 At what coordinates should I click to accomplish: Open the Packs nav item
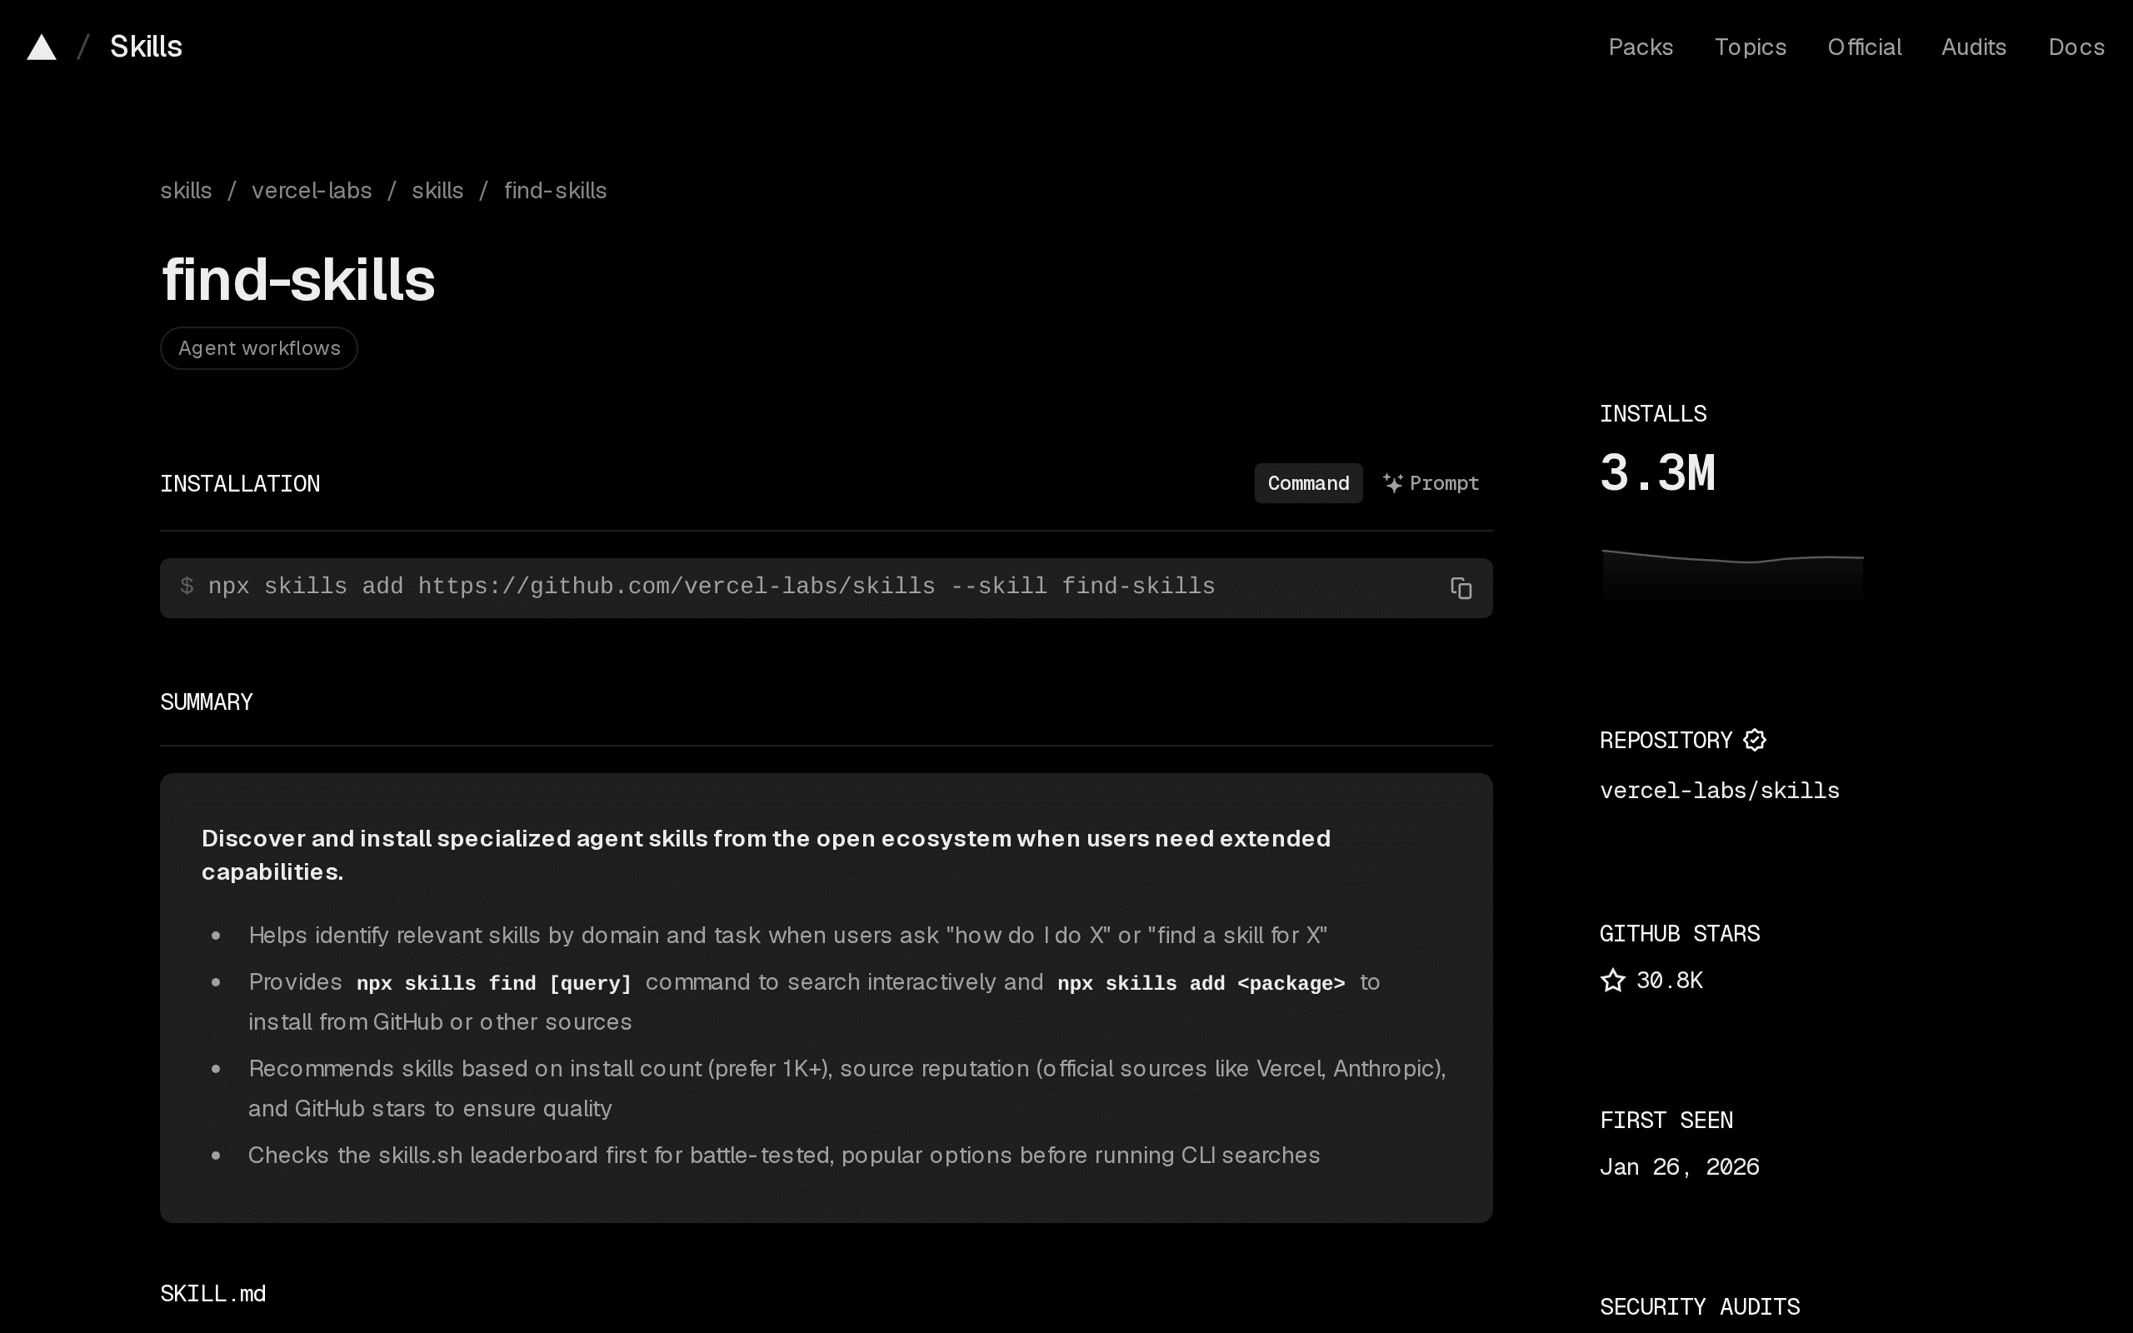click(x=1641, y=47)
